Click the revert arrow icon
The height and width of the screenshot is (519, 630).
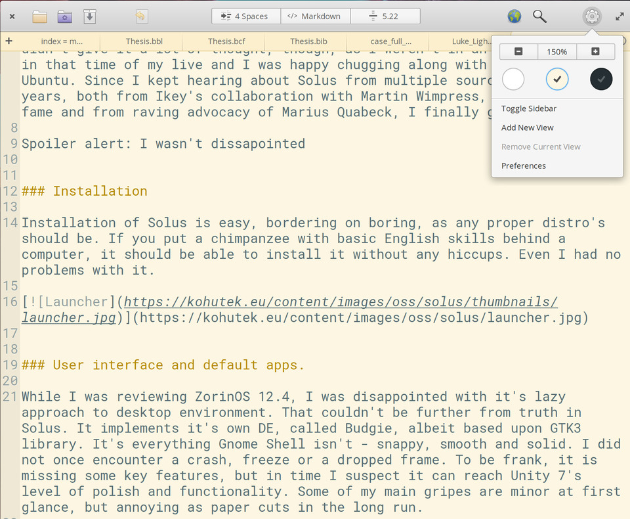tap(140, 16)
